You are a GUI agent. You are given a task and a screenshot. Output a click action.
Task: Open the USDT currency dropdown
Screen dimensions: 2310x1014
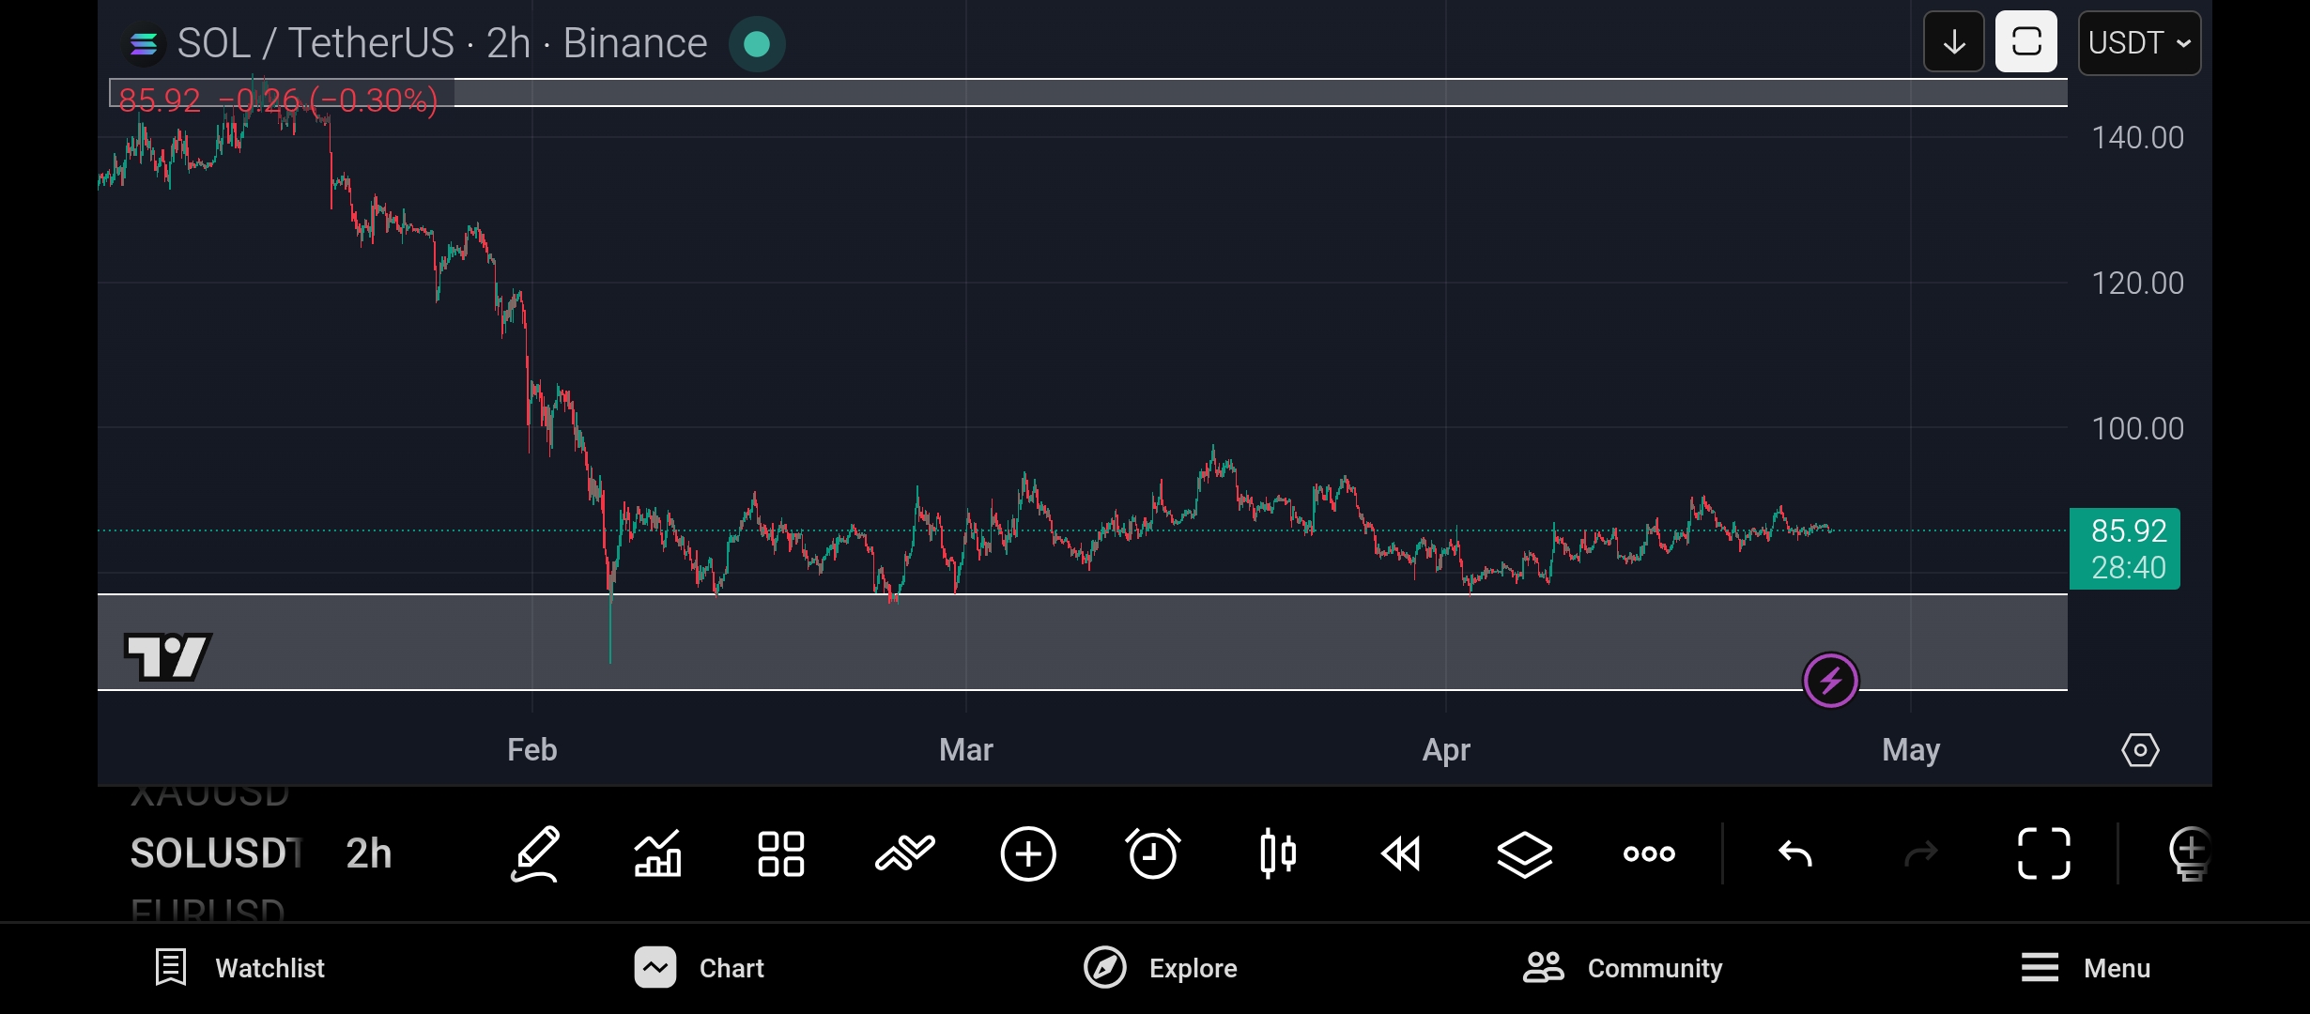coord(2139,43)
